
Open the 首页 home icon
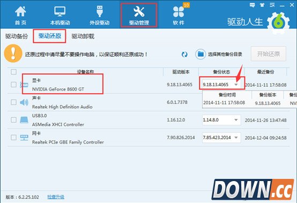[20, 11]
